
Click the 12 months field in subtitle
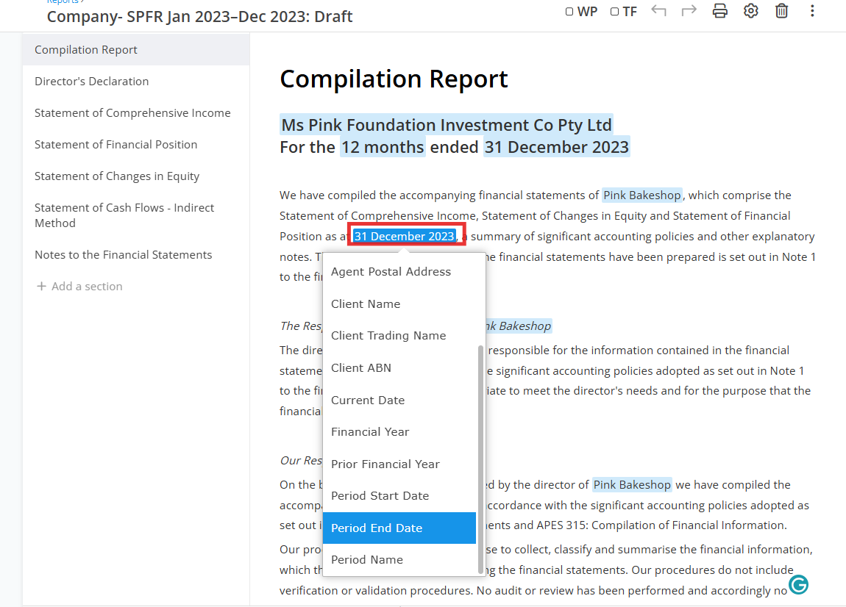pyautogui.click(x=383, y=147)
